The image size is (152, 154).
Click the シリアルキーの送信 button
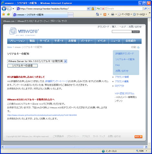(22, 66)
